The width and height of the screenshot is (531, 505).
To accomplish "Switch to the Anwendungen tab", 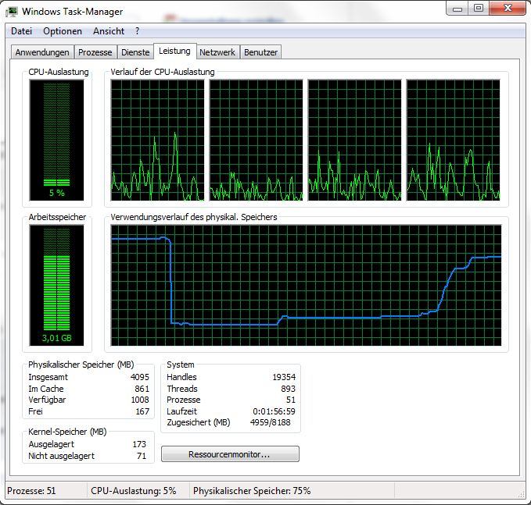I will (x=42, y=52).
